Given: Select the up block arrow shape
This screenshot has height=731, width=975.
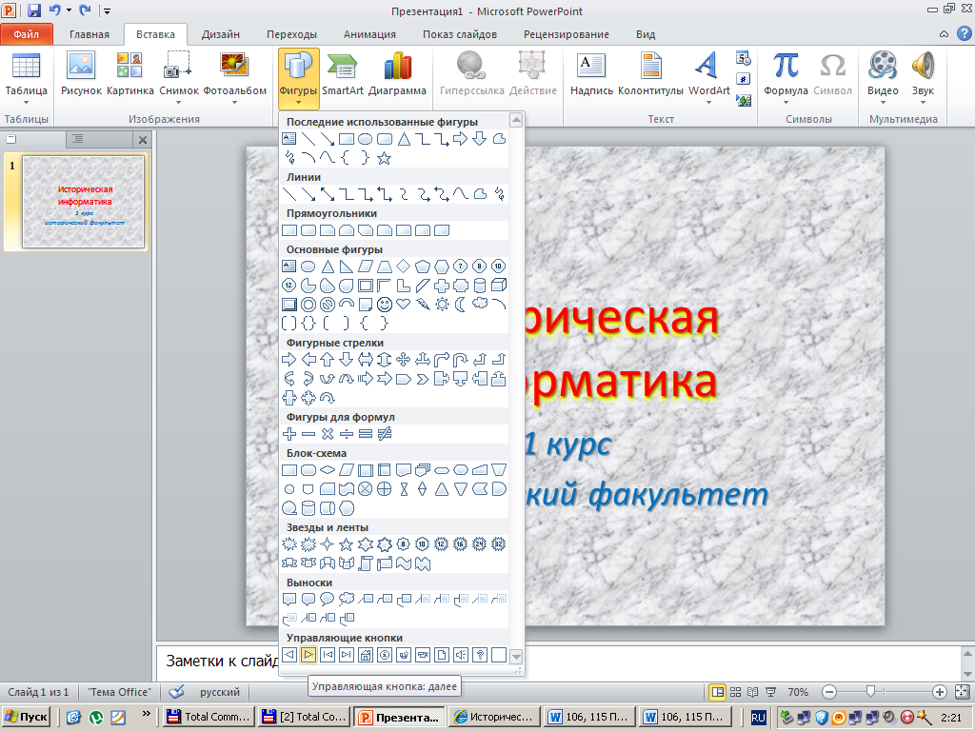Looking at the screenshot, I should coord(328,359).
